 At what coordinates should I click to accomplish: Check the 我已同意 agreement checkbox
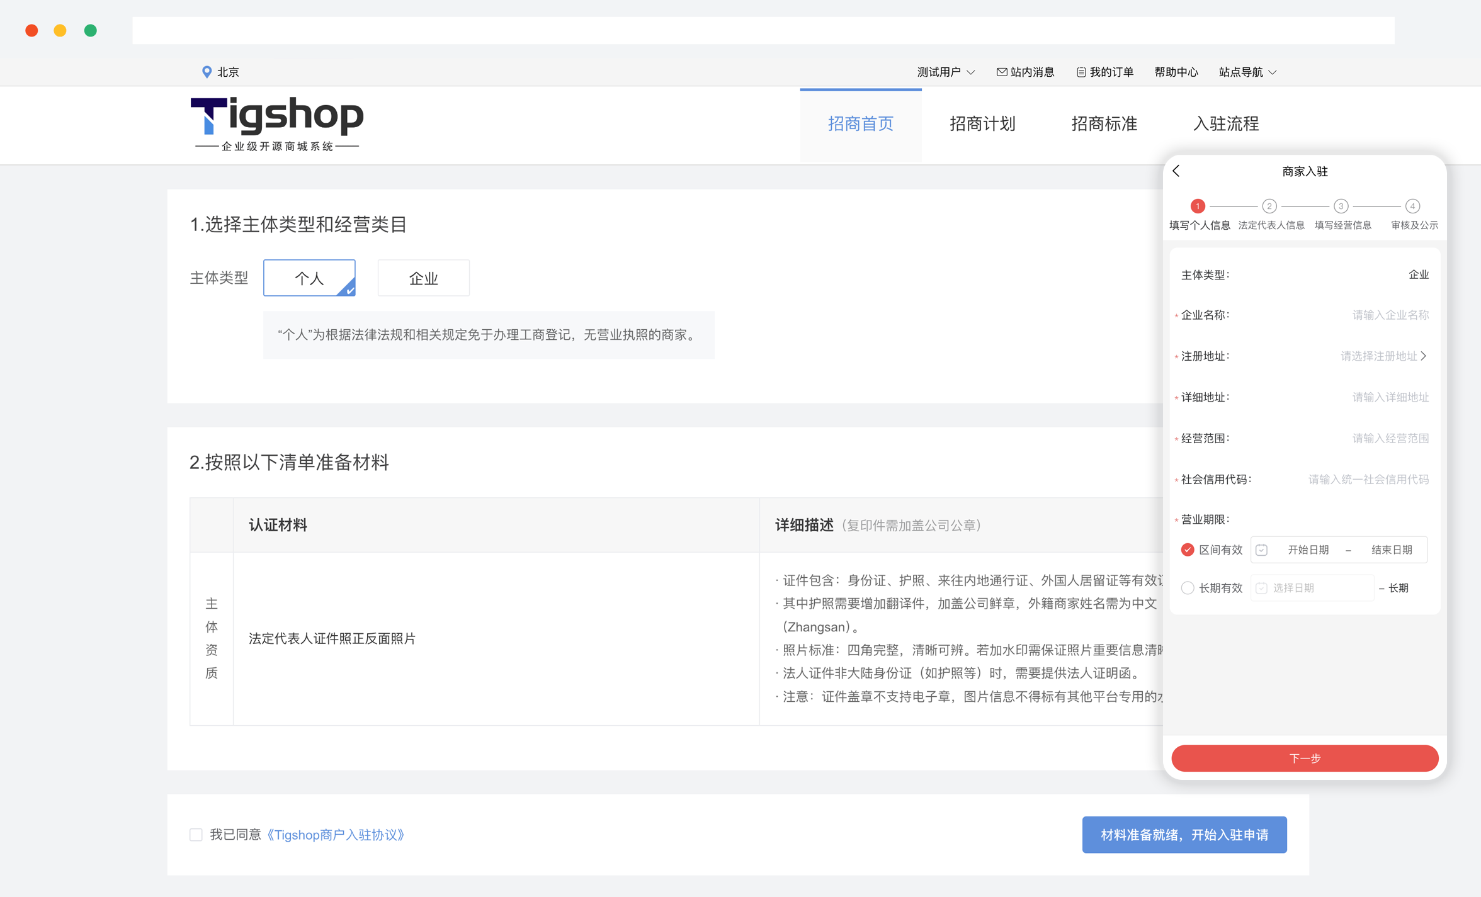pos(196,835)
